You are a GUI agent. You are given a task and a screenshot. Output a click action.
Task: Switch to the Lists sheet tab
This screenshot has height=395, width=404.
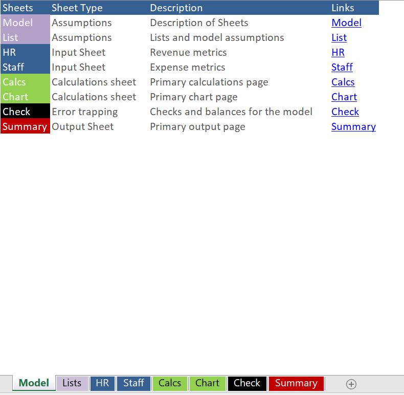(72, 383)
